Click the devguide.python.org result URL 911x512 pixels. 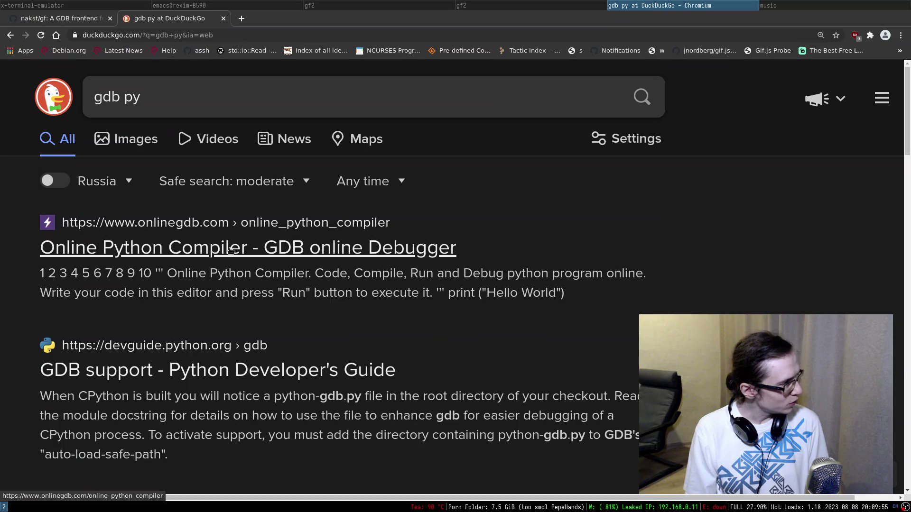point(165,345)
